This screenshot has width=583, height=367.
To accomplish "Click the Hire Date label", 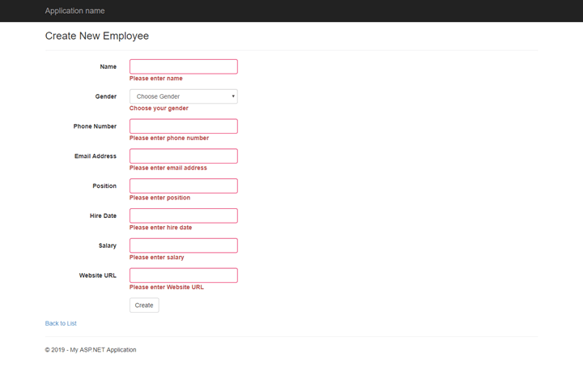I will (103, 216).
